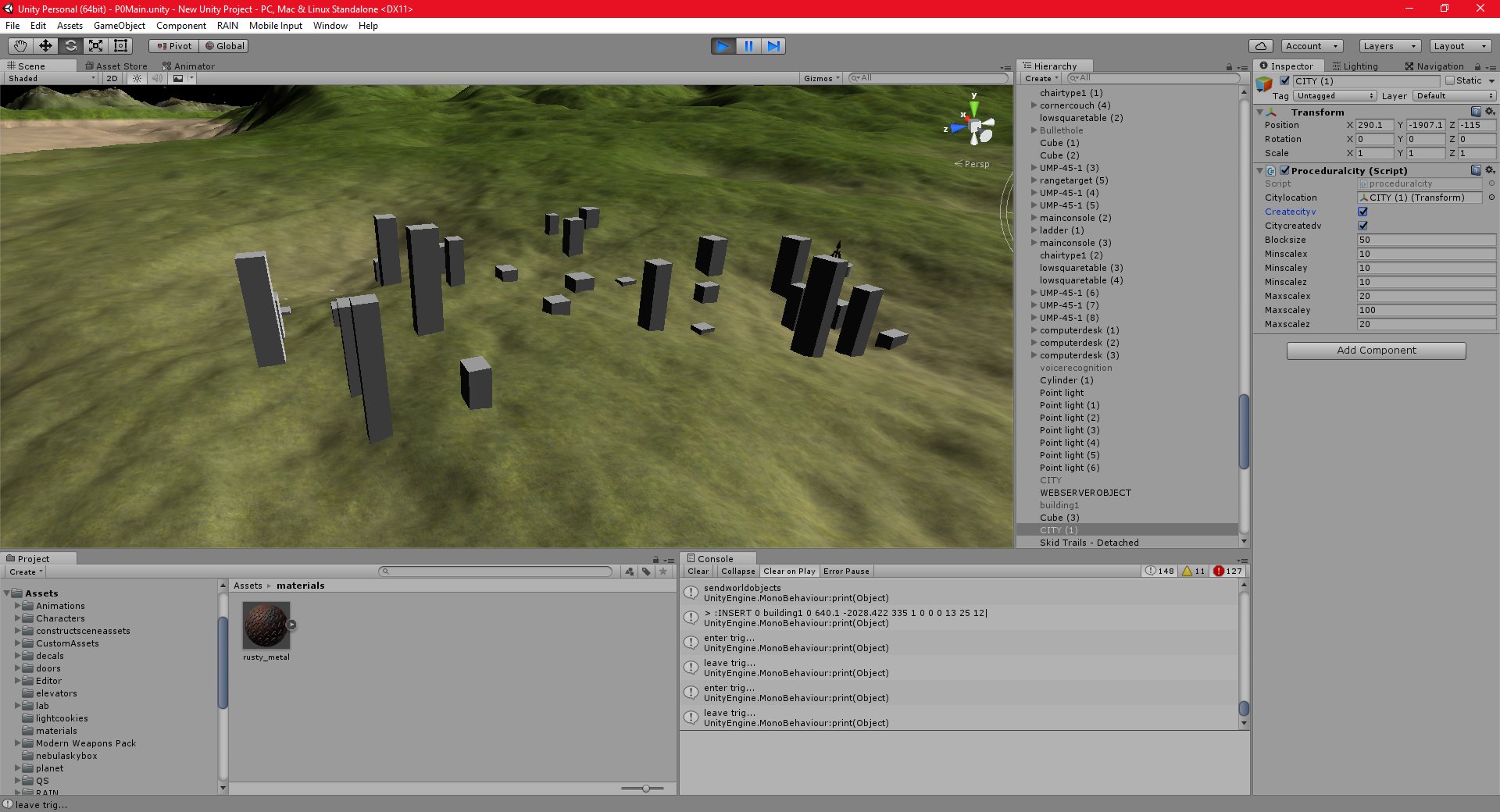Lock the Inspector panel
1500x812 pixels.
(1477, 67)
